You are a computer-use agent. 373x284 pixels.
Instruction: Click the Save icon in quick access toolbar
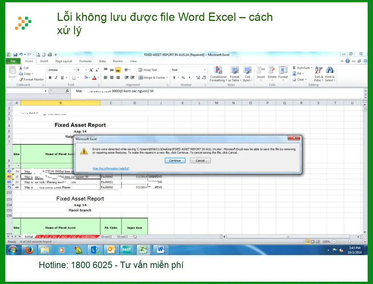15,54
